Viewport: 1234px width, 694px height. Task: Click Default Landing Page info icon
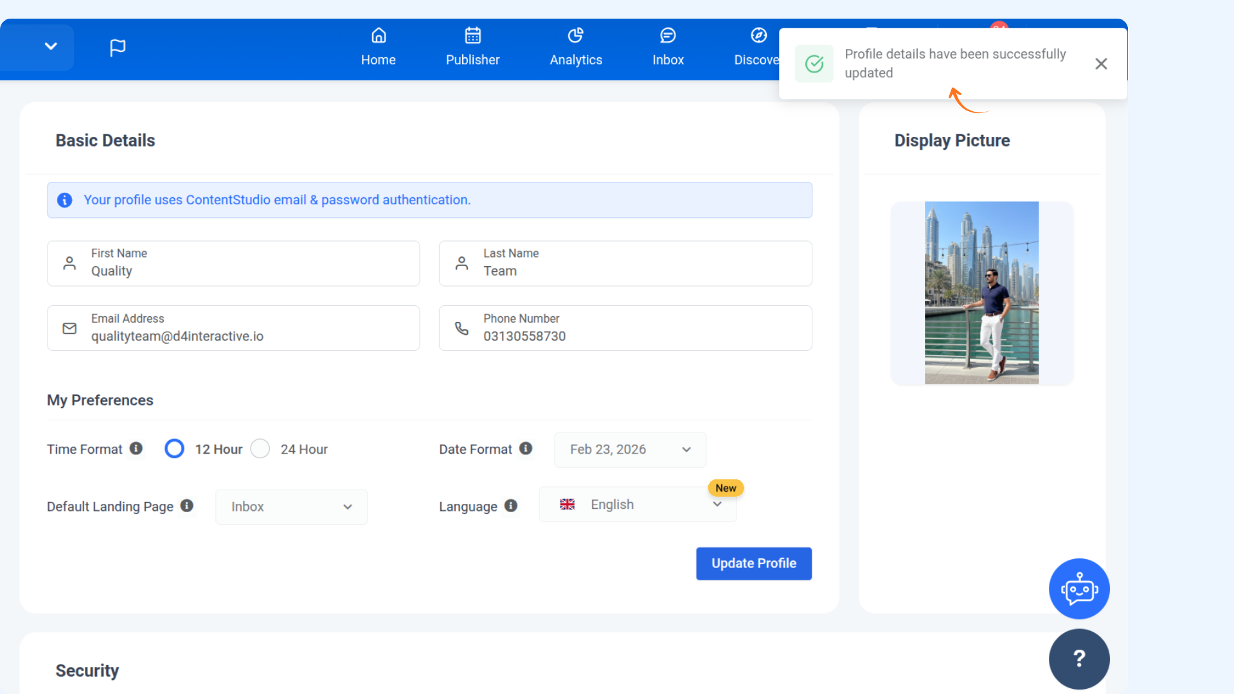(187, 506)
